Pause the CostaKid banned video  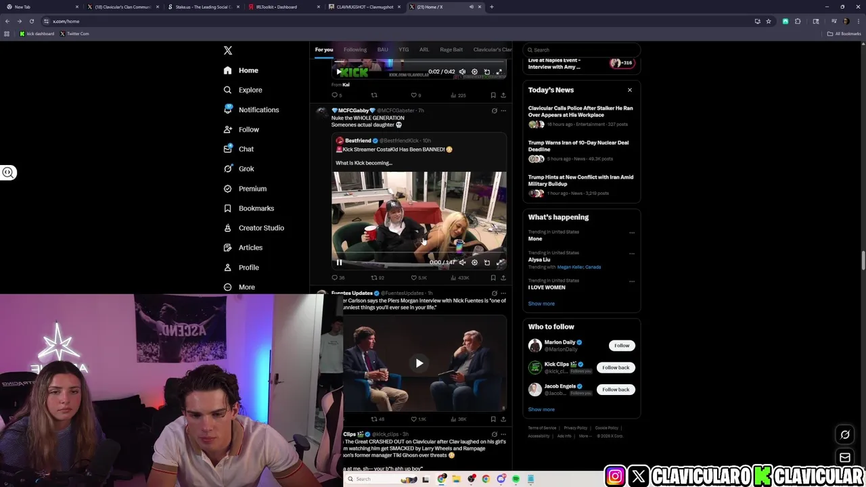tap(339, 262)
